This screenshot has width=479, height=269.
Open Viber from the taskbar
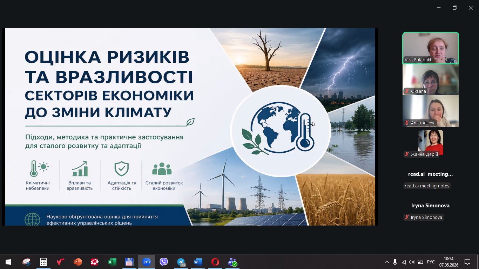[x=164, y=262]
